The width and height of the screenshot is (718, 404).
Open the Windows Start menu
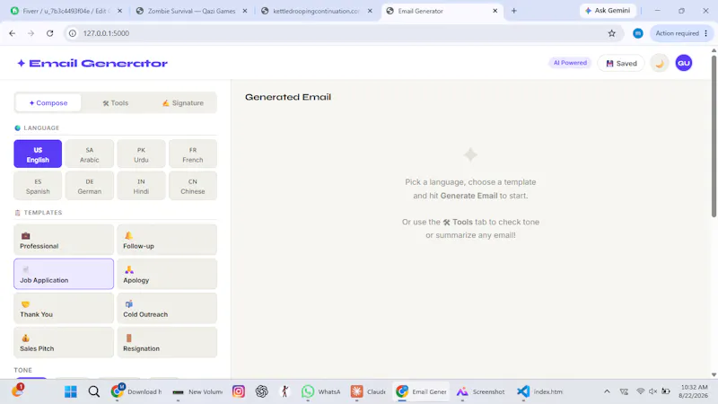click(71, 391)
